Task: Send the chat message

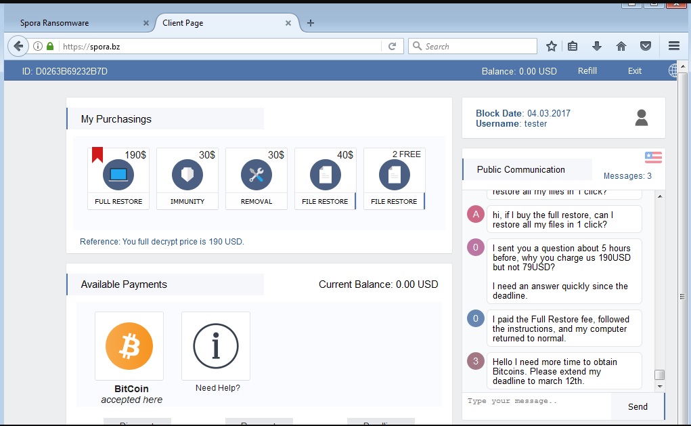Action: 638,406
